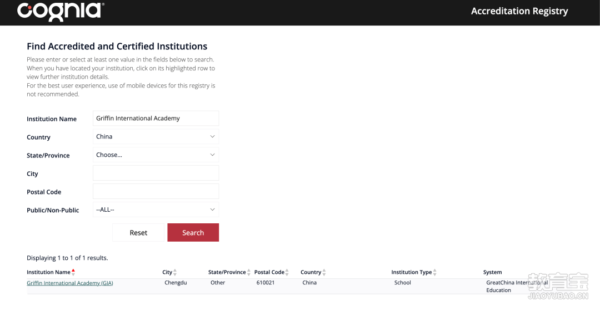Click the Cognia logo
The height and width of the screenshot is (312, 600).
coord(61,12)
